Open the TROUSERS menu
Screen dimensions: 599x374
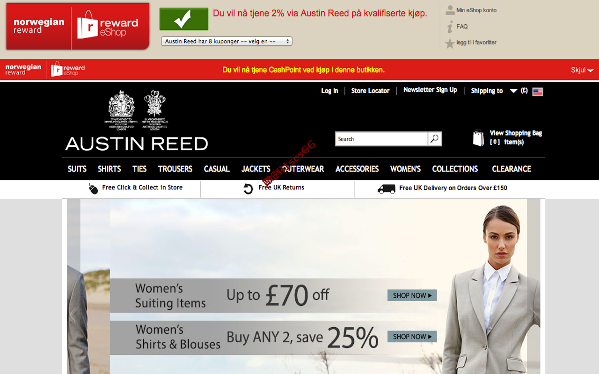(x=175, y=169)
